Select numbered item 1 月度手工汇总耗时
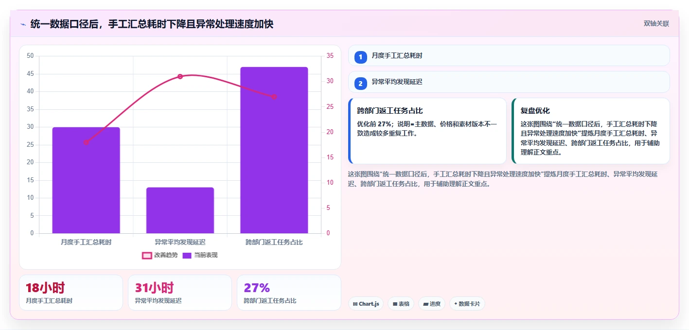The image size is (689, 330). click(509, 56)
